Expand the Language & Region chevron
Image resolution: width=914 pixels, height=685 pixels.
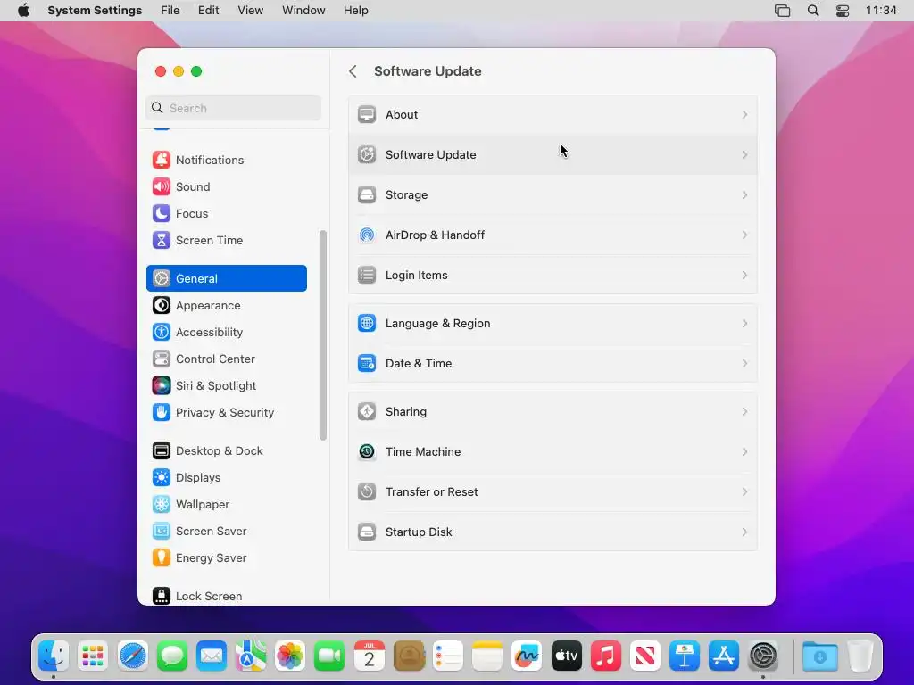(x=744, y=323)
